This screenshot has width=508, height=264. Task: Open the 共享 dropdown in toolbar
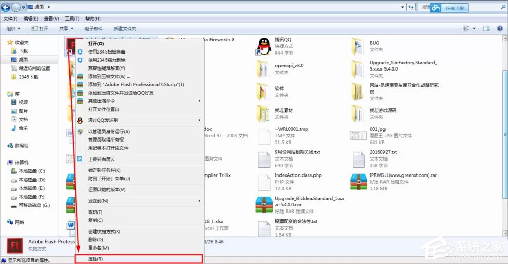click(66, 28)
